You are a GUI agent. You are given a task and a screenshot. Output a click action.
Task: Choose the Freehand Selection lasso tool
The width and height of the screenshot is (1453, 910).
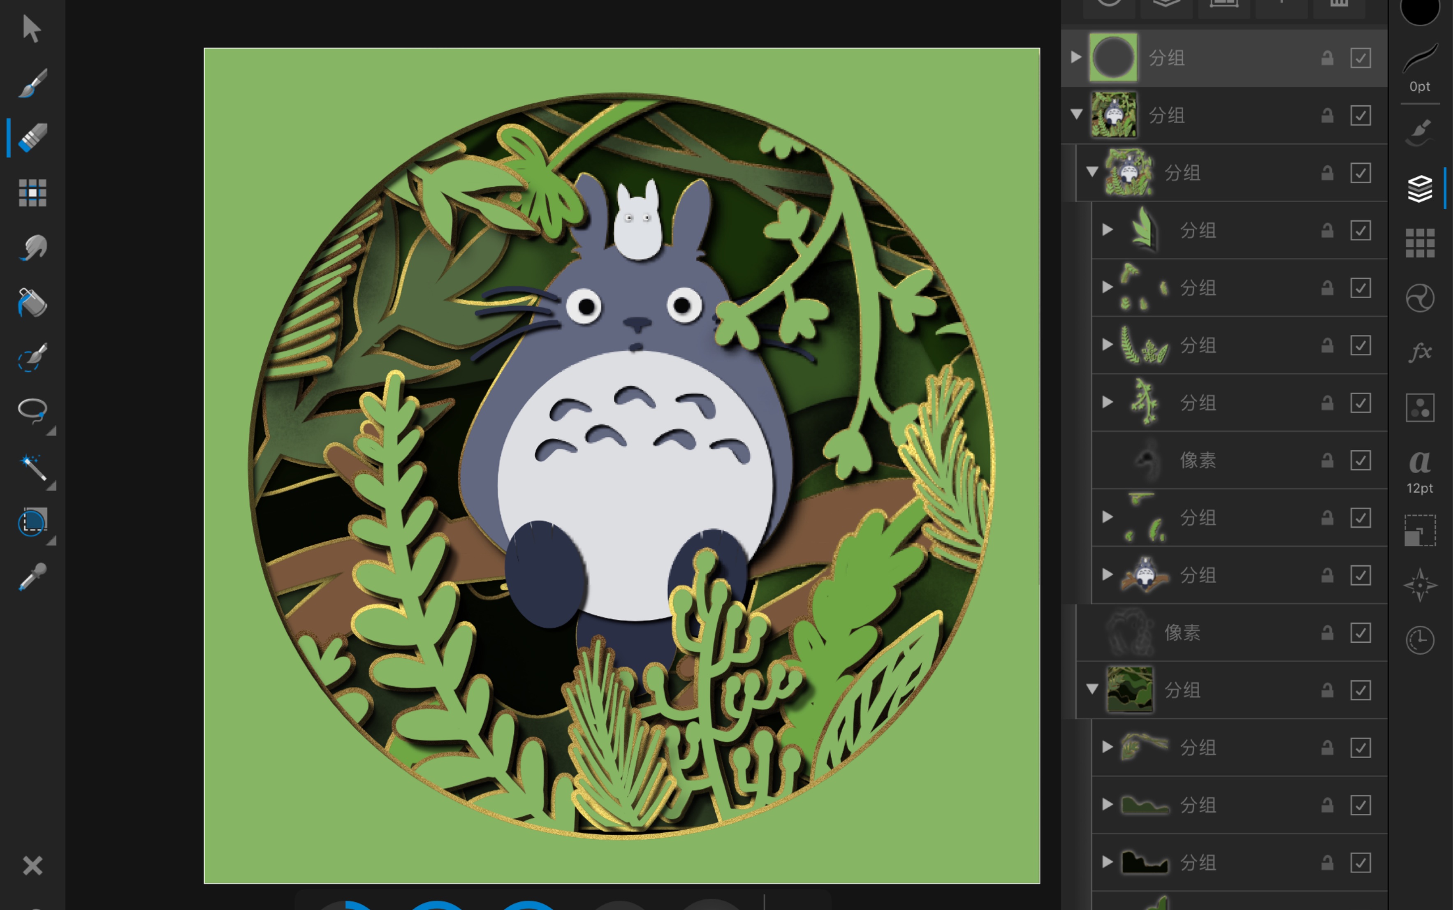coord(32,411)
